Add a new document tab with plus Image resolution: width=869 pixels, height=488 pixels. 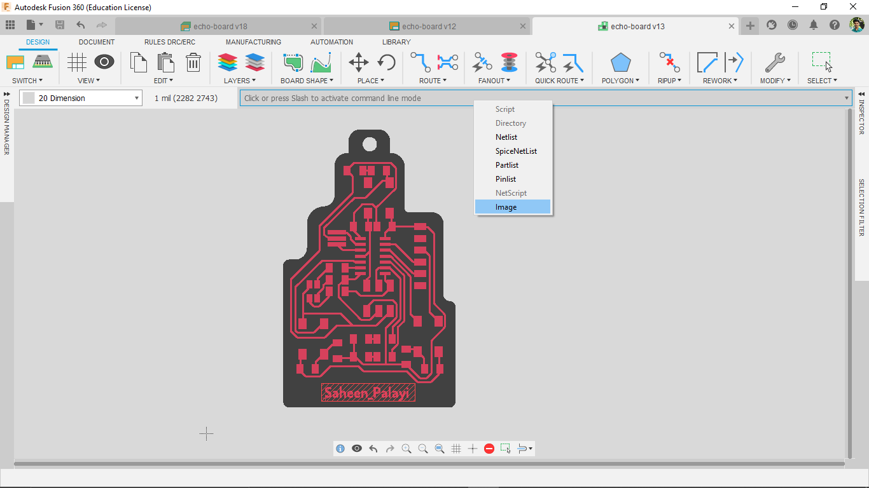(x=751, y=25)
